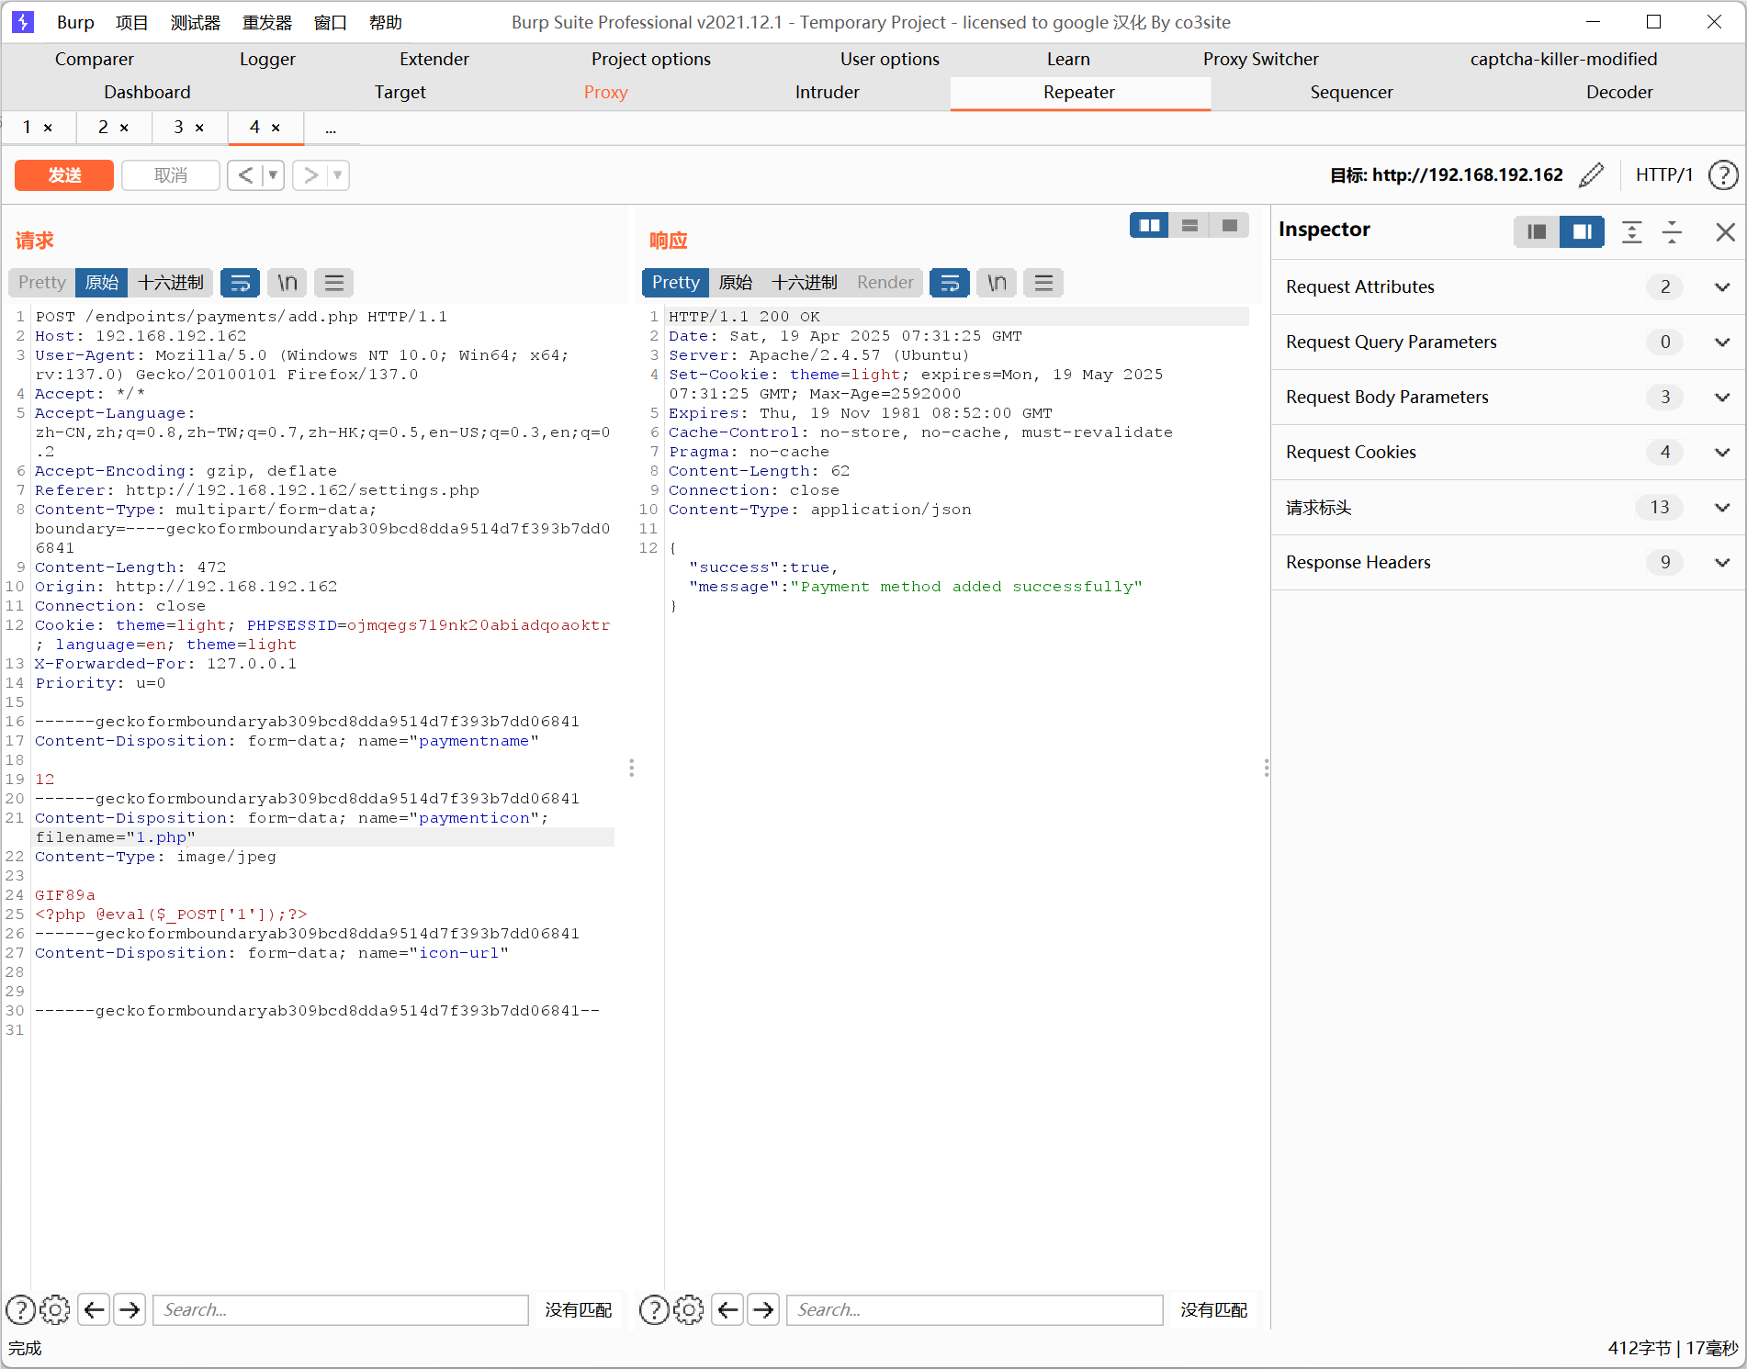1747x1369 pixels.
Task: Open the Logger tab
Action: pyautogui.click(x=267, y=59)
